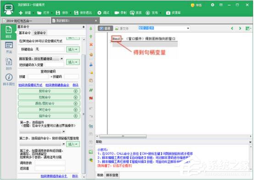Click the green image icon in the vertical toolbar
This screenshot has height=180, width=254.
point(91,152)
